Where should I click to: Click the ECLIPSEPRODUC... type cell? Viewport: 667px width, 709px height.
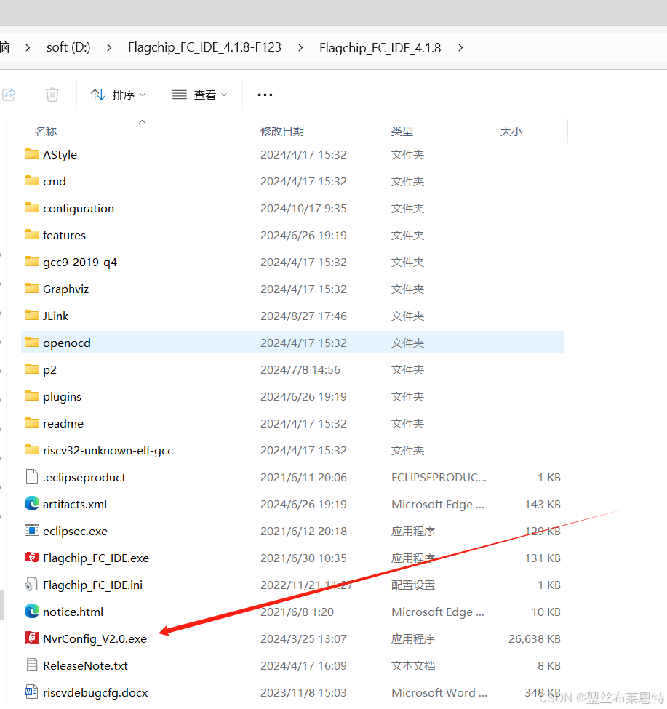coord(439,478)
